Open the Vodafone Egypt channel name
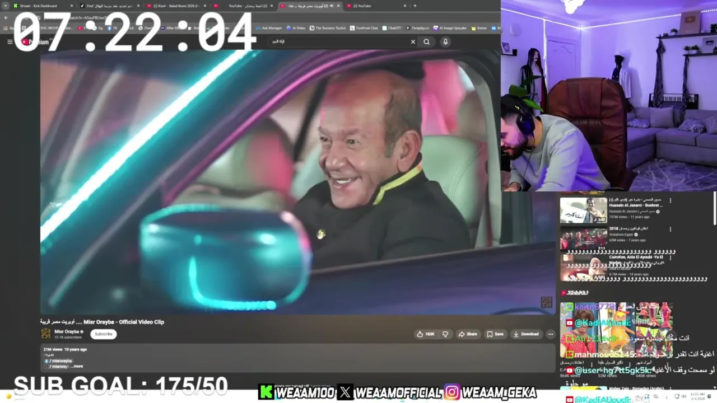 (621, 235)
